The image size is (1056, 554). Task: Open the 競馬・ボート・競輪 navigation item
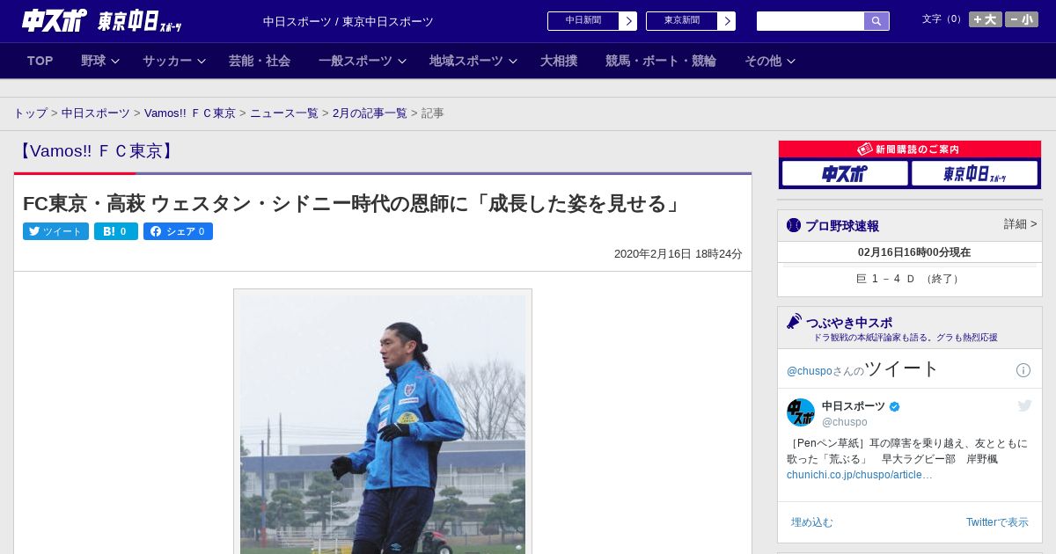[661, 61]
